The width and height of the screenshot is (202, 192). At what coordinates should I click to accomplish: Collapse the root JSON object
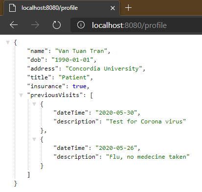[x=8, y=43]
